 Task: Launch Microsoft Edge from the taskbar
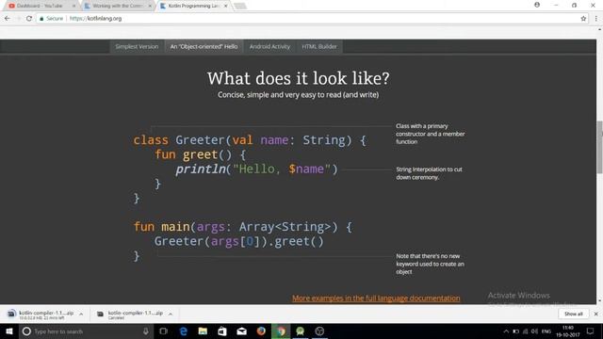(x=184, y=331)
